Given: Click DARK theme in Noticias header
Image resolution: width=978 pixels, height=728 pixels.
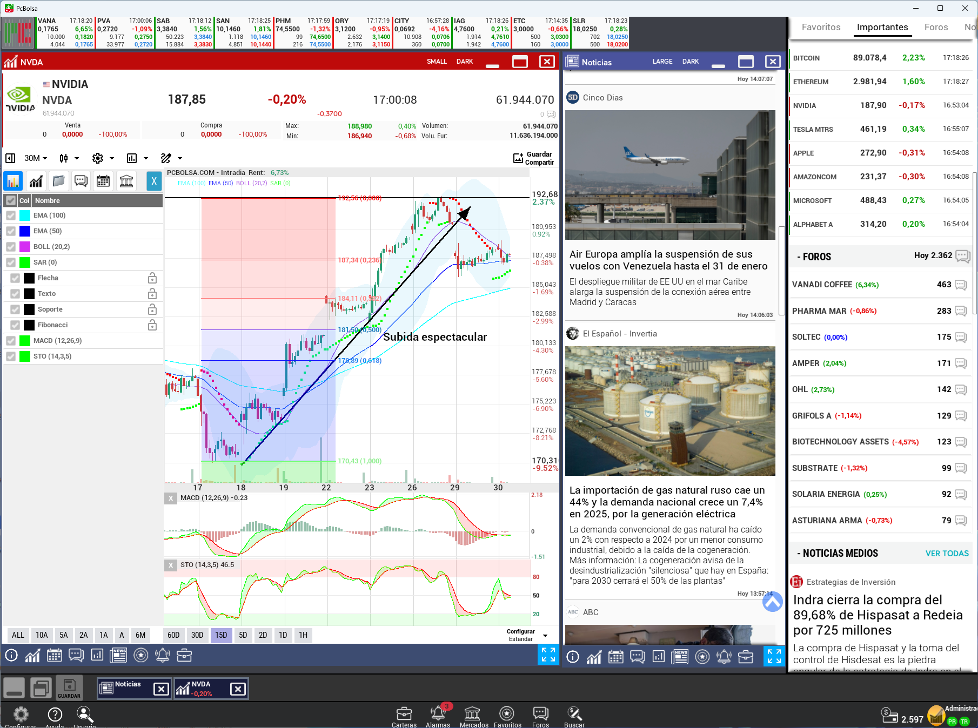Looking at the screenshot, I should point(691,62).
